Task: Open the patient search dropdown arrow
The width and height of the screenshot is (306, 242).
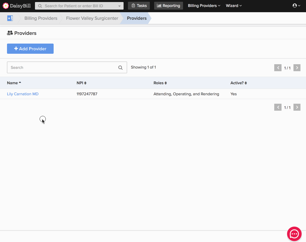Action: tap(119, 6)
